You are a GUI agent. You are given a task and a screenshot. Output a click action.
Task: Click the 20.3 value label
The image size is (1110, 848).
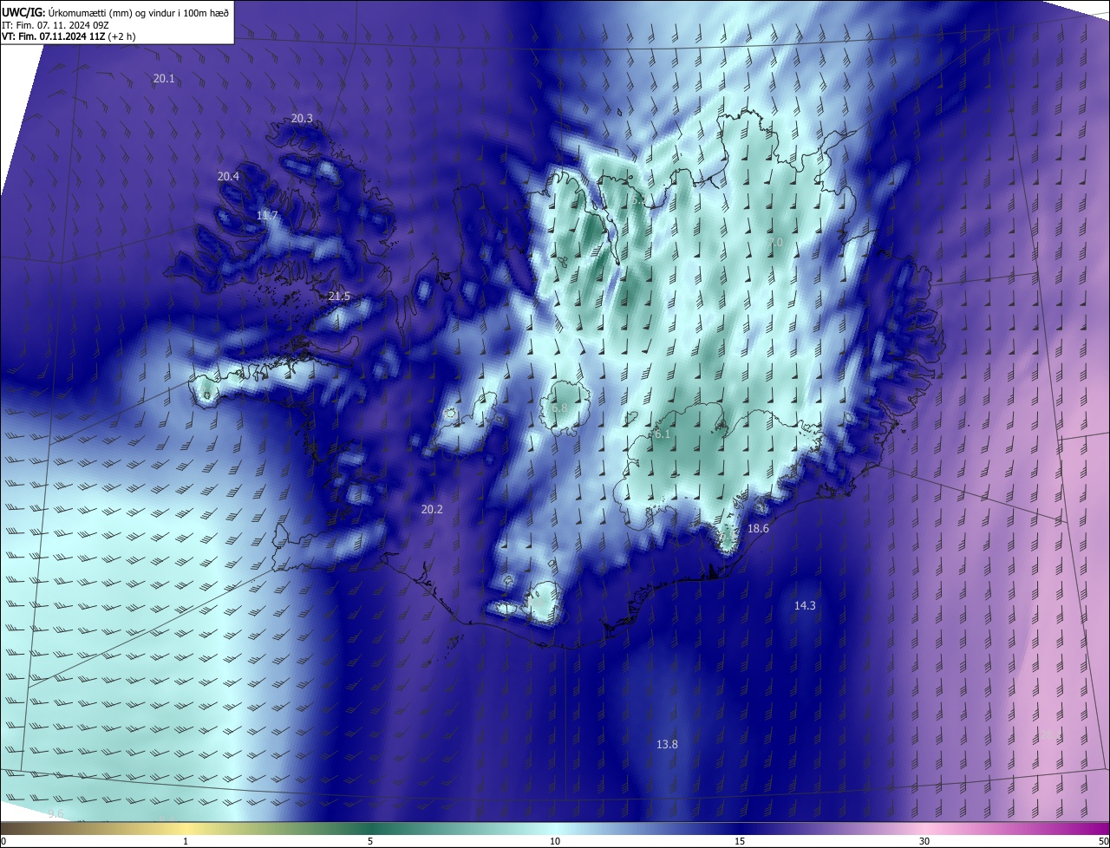click(x=302, y=118)
